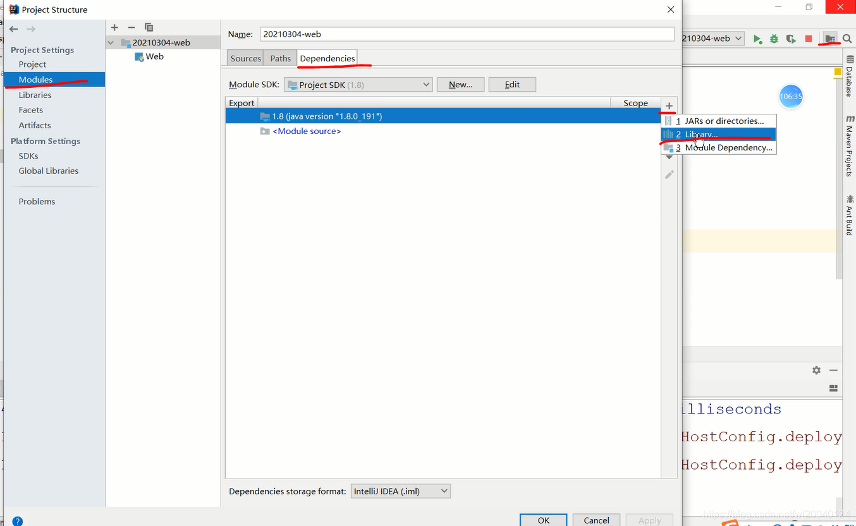
Task: Toggle run panel layout icon
Action: (x=833, y=388)
